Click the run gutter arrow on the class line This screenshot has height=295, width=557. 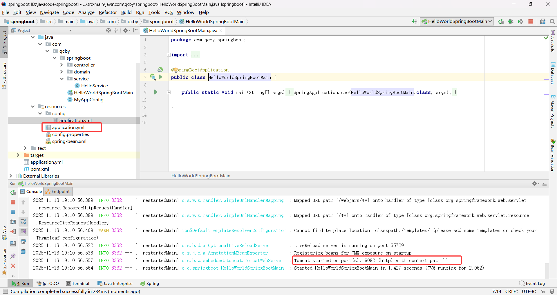pos(160,77)
